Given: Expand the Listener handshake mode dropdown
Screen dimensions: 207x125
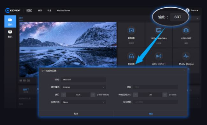Looking at the screenshot, I should [x=83, y=87].
